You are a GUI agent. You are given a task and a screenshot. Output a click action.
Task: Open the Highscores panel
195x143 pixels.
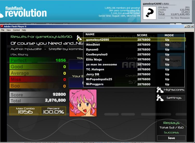(174, 90)
